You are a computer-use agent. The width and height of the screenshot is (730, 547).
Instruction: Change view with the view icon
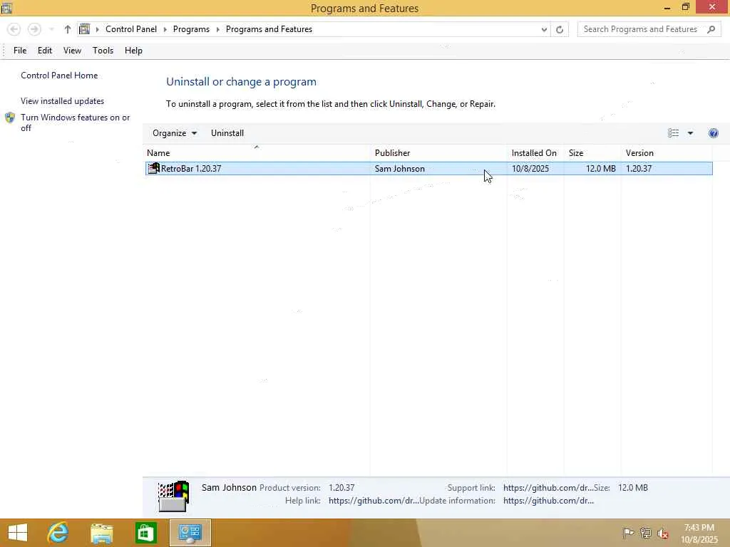673,133
